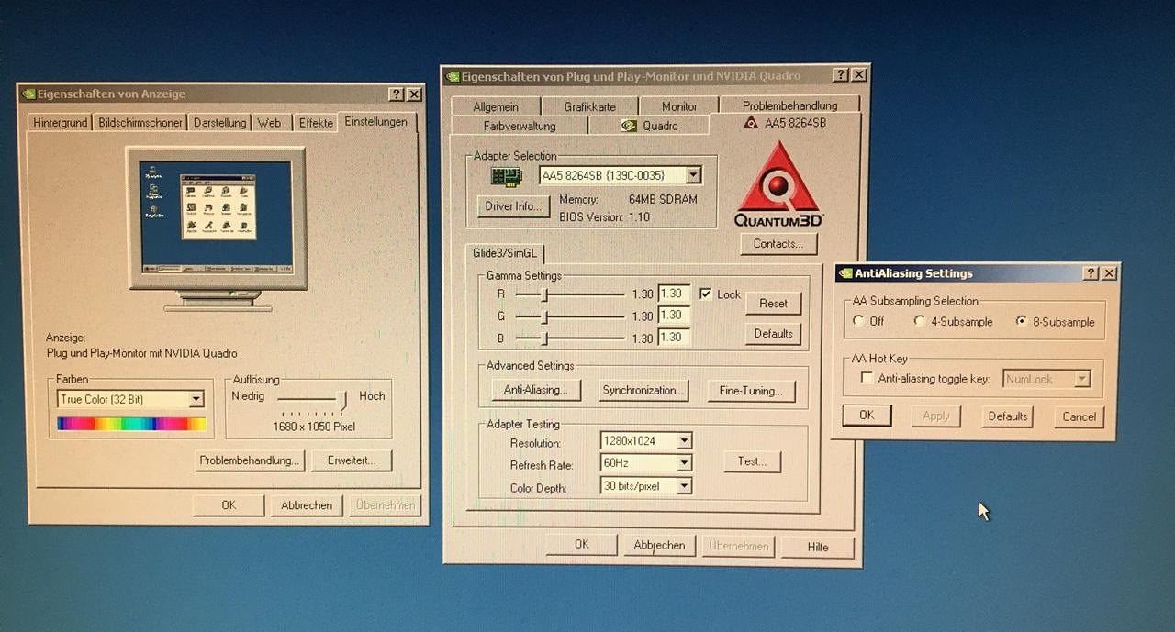The width and height of the screenshot is (1175, 632).
Task: Click OK in Plug und Play-Monitor properties
Action: 581,544
